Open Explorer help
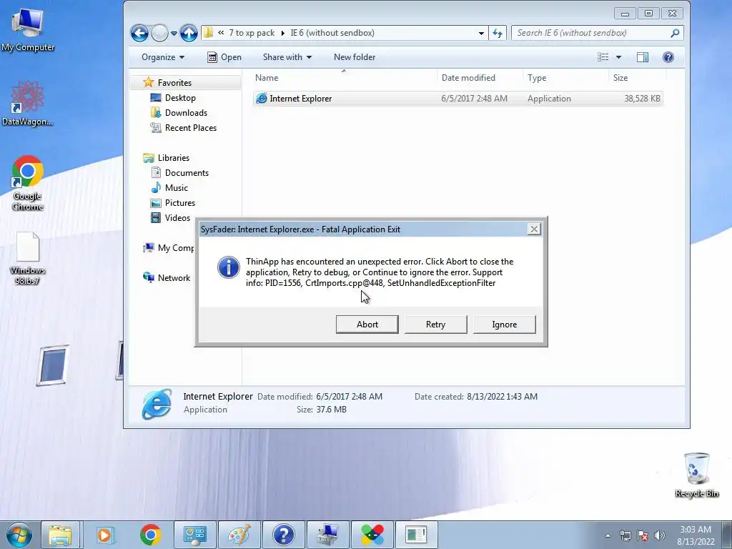 point(668,57)
